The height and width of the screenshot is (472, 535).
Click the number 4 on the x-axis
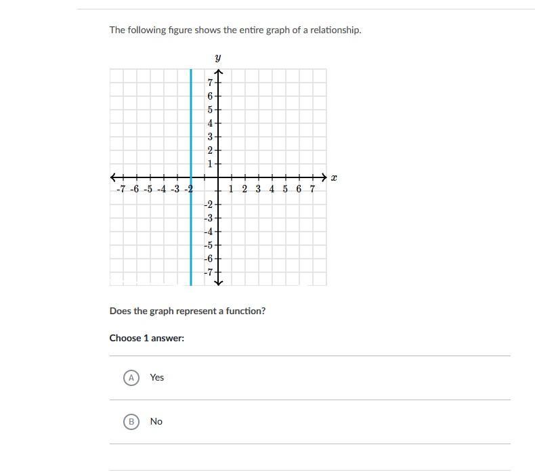(x=272, y=189)
